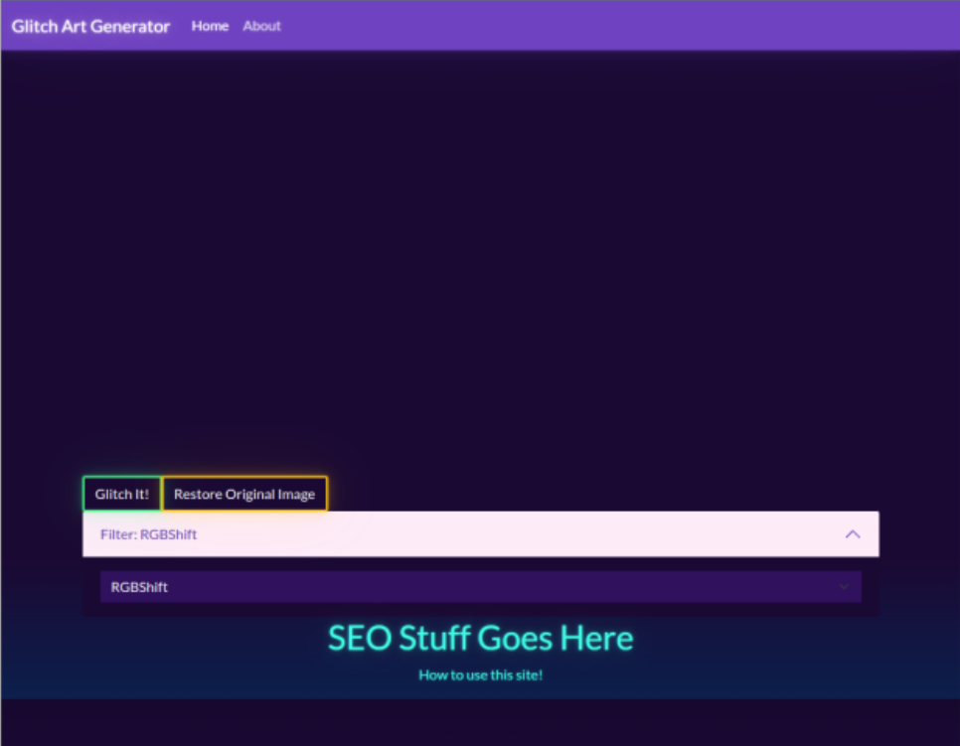Click the blank middle of the filter header bar
Image resolution: width=960 pixels, height=746 pixels.
tap(497, 534)
